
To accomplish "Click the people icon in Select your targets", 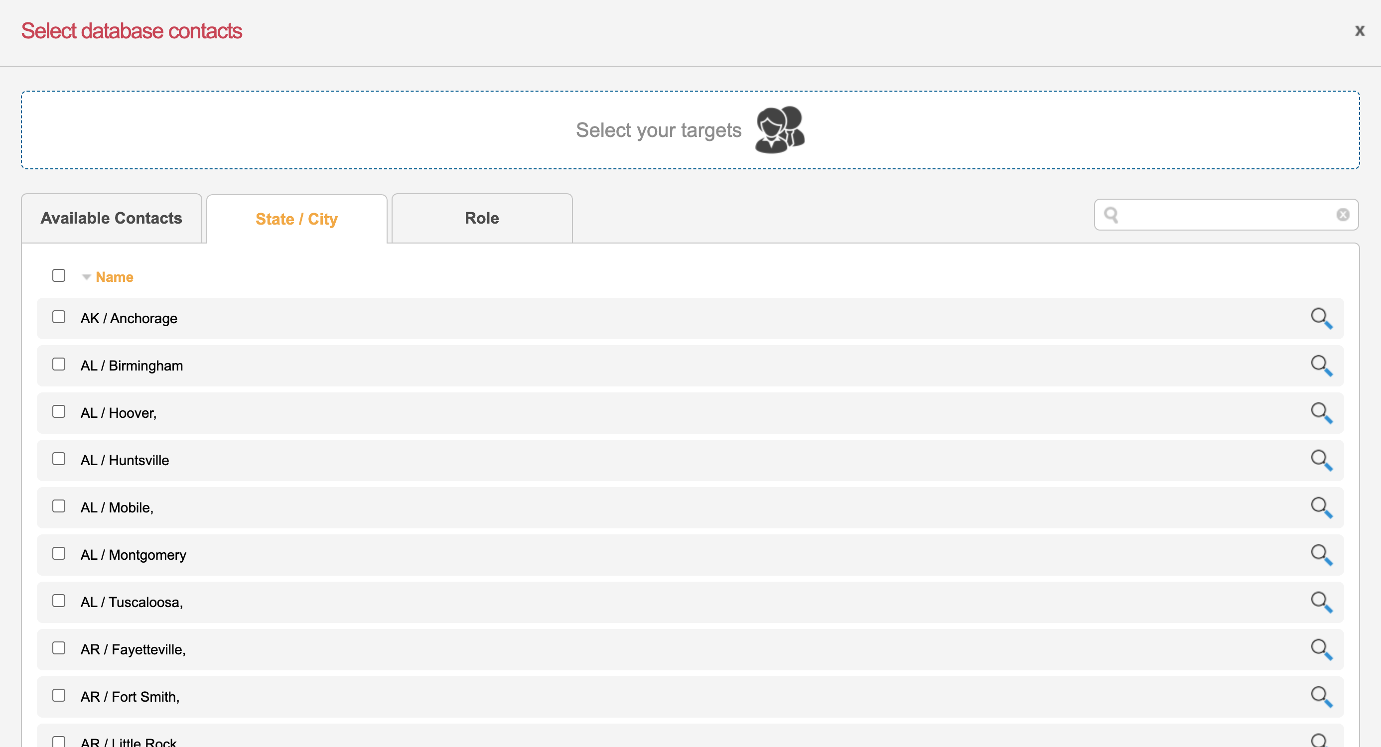I will [x=780, y=129].
